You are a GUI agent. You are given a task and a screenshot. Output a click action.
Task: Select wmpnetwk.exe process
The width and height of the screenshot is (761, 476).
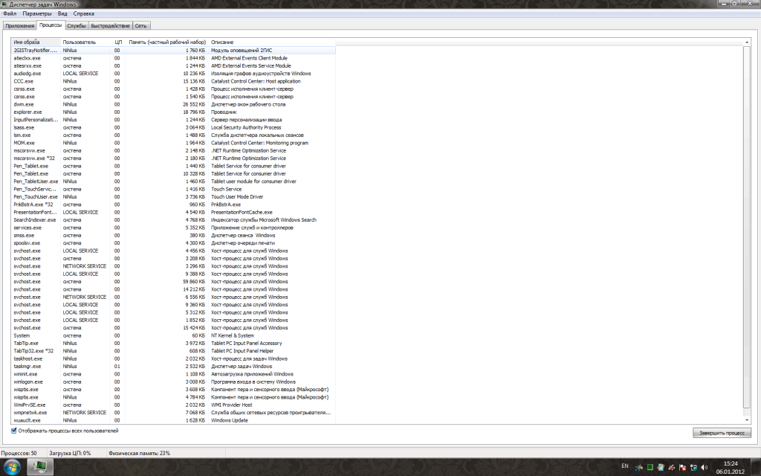(173, 412)
